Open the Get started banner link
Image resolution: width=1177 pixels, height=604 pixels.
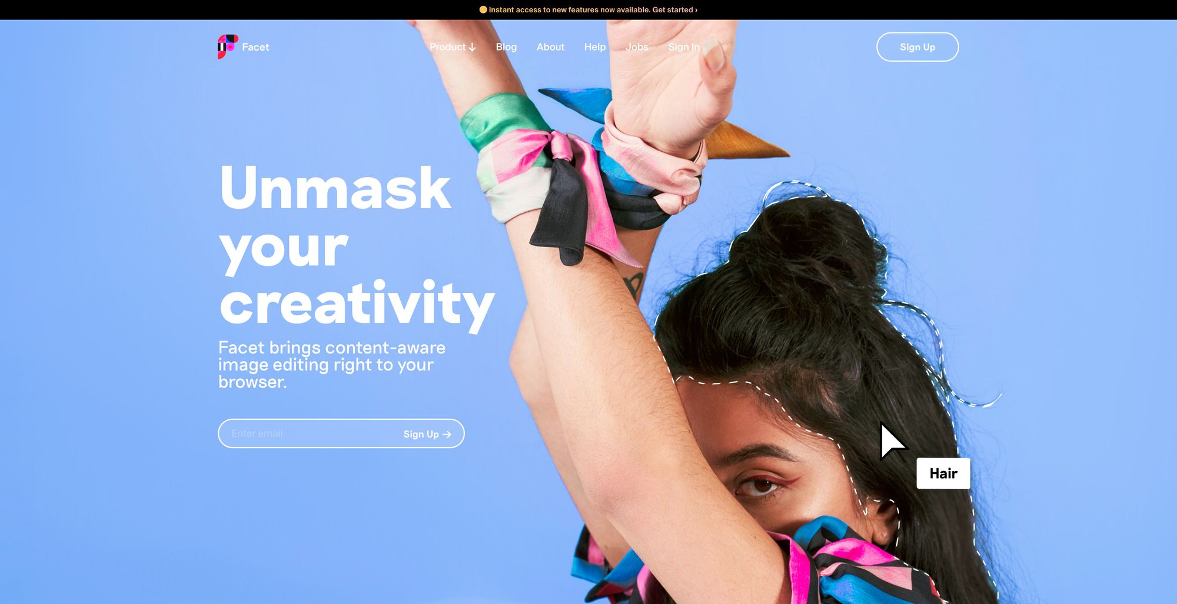tap(675, 9)
